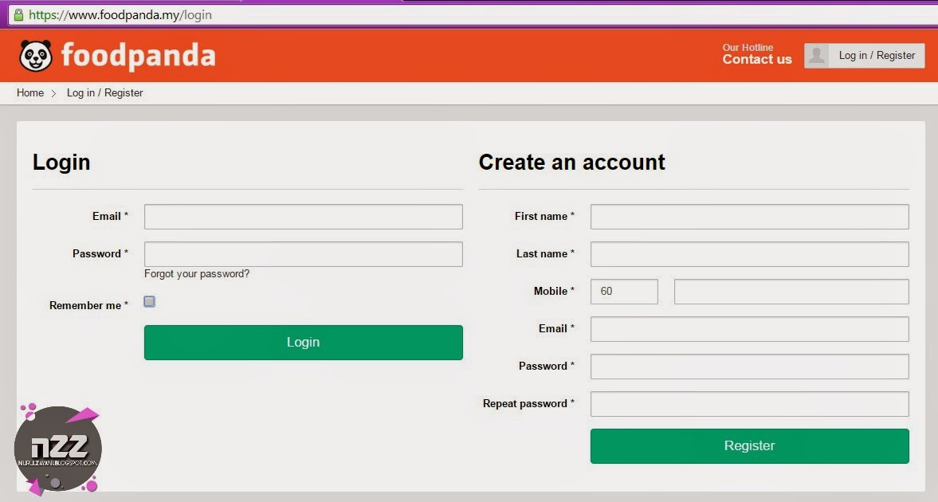938x502 pixels.
Task: Focus the Login Email field
Action: pos(304,217)
